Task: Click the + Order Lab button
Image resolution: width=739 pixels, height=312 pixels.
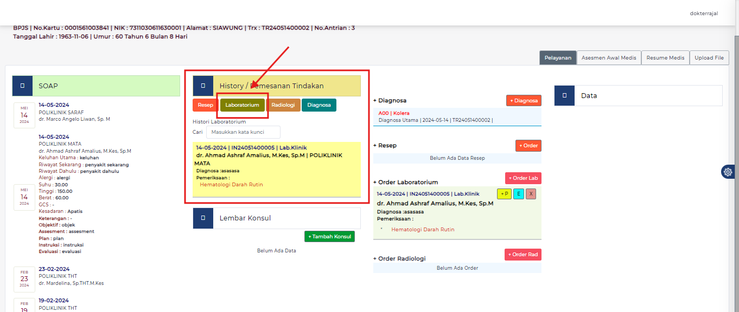Action: pyautogui.click(x=523, y=178)
